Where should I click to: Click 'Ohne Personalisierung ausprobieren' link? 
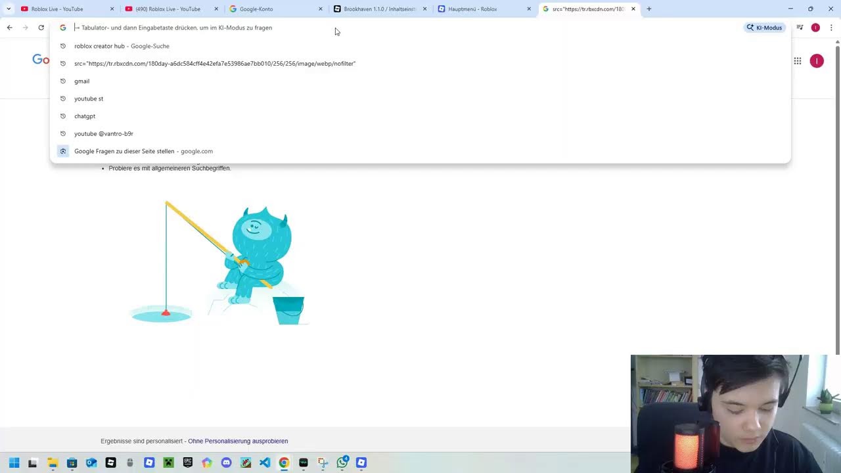(x=238, y=441)
